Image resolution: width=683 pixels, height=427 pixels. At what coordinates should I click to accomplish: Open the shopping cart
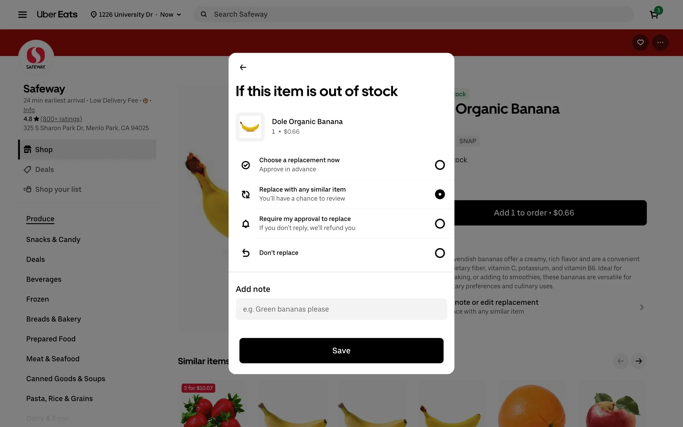click(654, 15)
